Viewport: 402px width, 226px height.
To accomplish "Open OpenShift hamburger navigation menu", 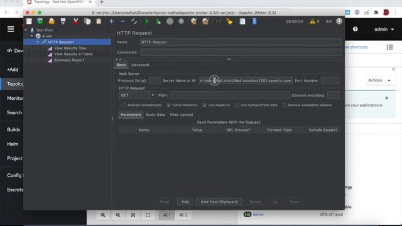I will (x=11, y=30).
